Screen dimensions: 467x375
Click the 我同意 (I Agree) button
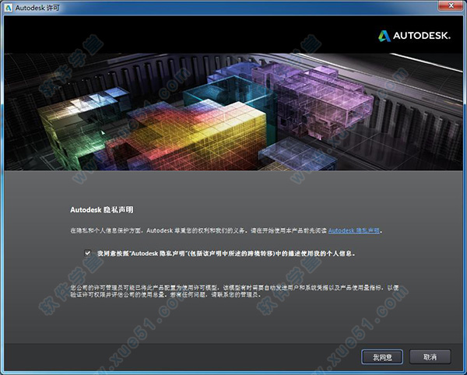[382, 357]
